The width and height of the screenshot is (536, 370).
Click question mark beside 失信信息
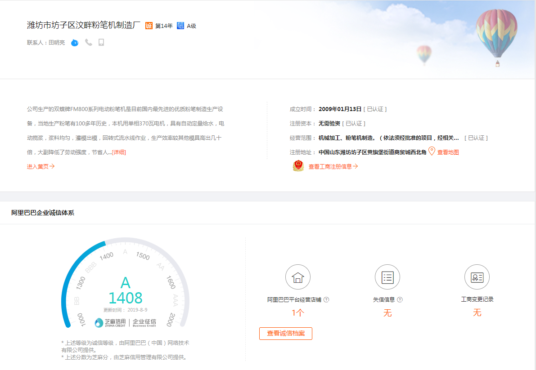pyautogui.click(x=400, y=300)
